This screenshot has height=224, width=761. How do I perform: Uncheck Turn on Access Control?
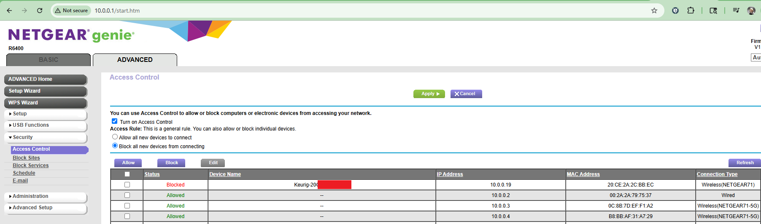[114, 121]
